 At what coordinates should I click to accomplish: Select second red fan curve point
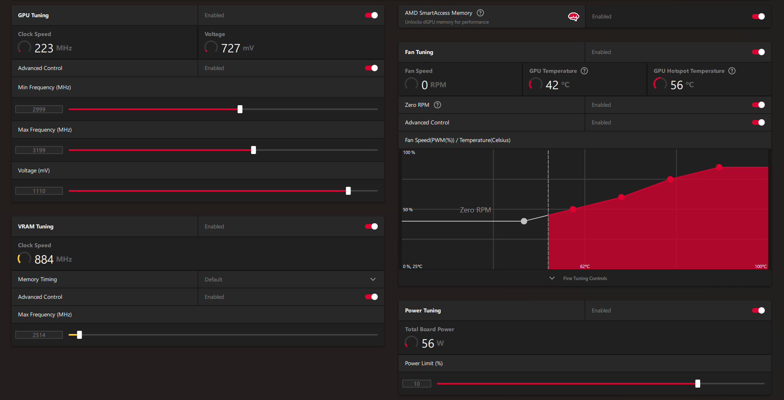tap(621, 197)
